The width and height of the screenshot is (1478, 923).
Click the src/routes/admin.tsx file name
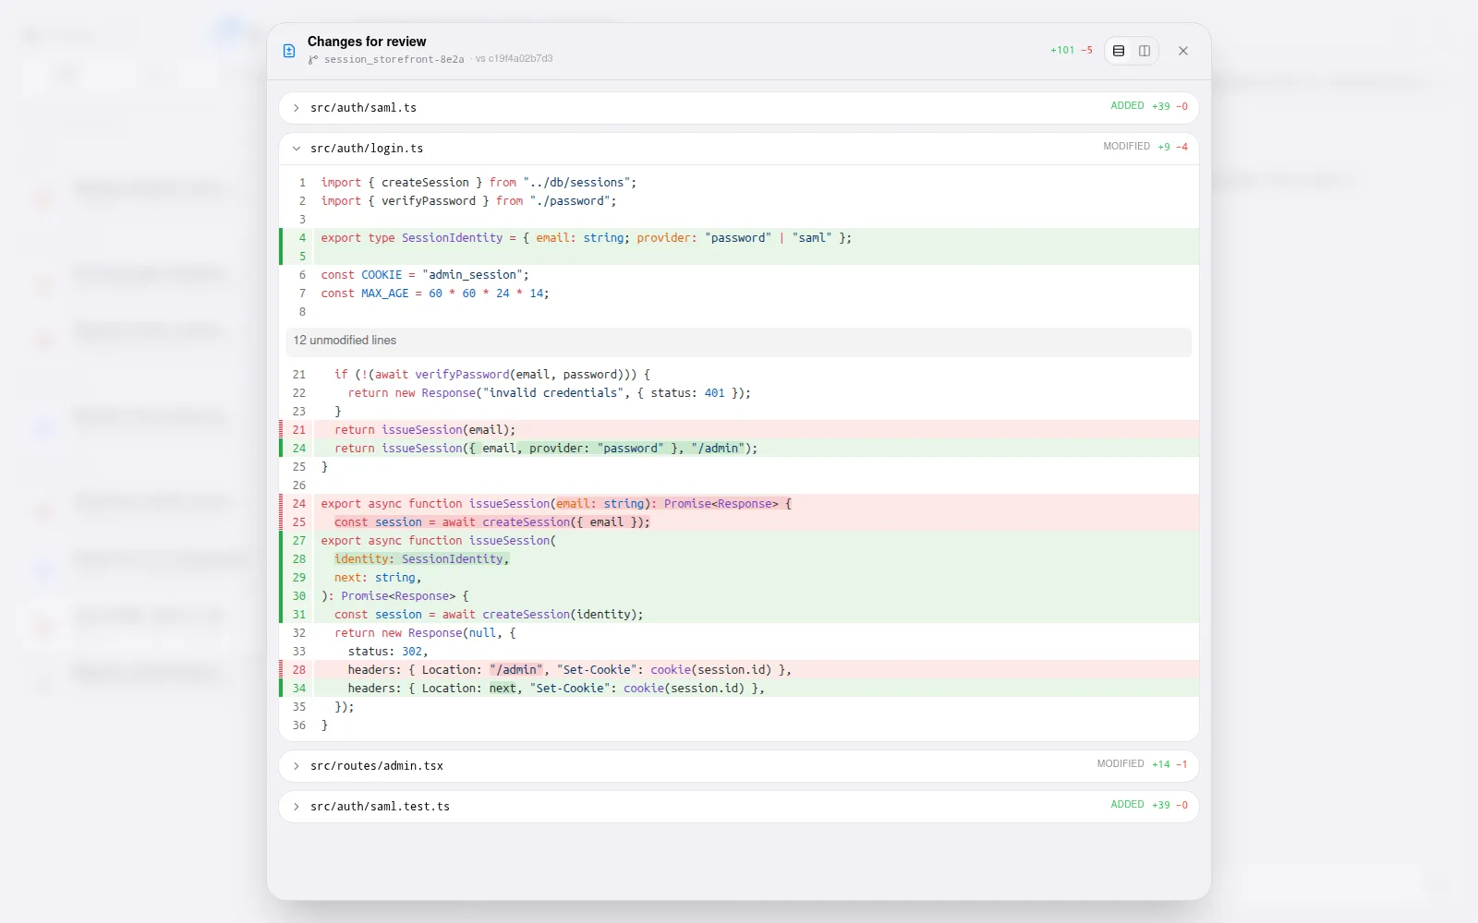tap(377, 766)
